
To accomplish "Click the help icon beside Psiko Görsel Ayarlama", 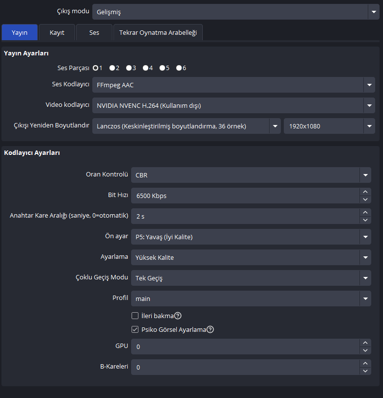I will click(210, 330).
